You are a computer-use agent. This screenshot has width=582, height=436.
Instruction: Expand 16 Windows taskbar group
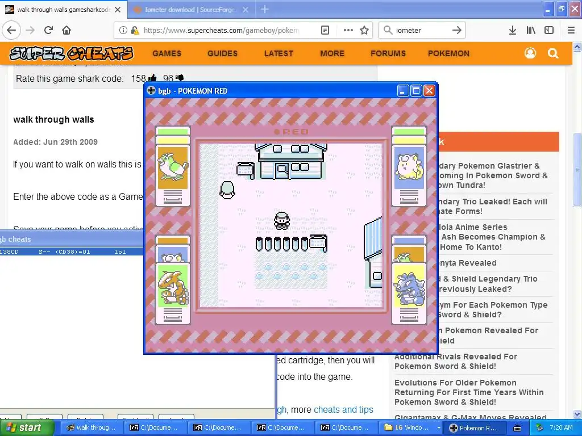pos(412,427)
